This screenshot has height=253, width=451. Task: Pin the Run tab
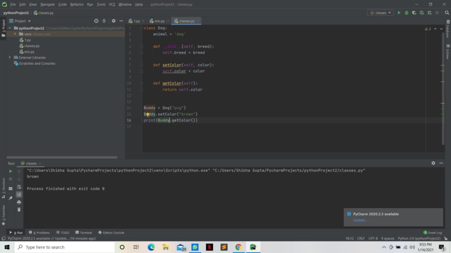coord(11,198)
